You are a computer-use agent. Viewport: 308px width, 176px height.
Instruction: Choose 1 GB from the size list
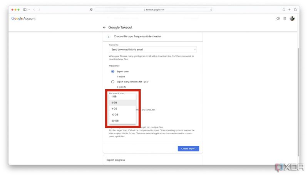[114, 97]
